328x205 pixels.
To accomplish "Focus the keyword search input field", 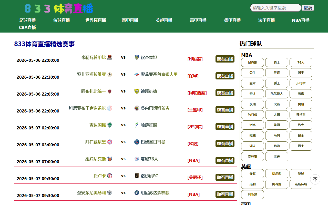I will (276, 8).
